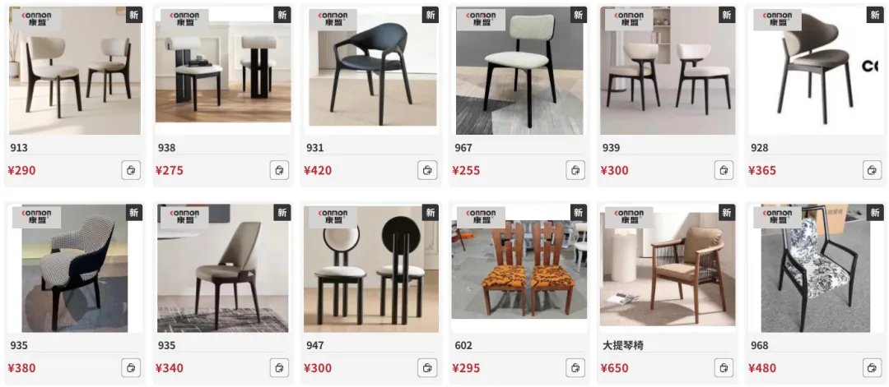
Task: View the floral-pattern armchair 968 photo
Action: tap(815, 269)
